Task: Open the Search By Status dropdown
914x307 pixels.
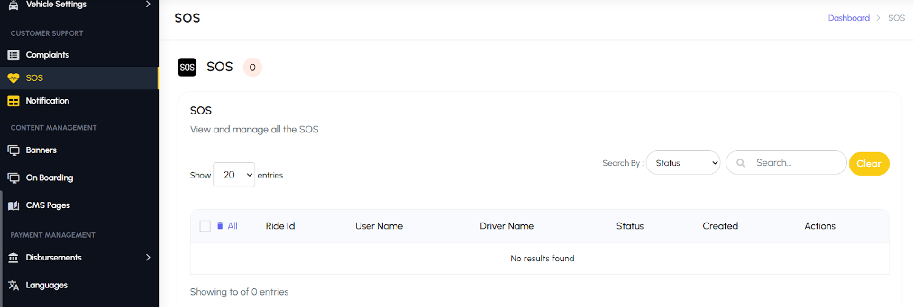Action: [683, 163]
